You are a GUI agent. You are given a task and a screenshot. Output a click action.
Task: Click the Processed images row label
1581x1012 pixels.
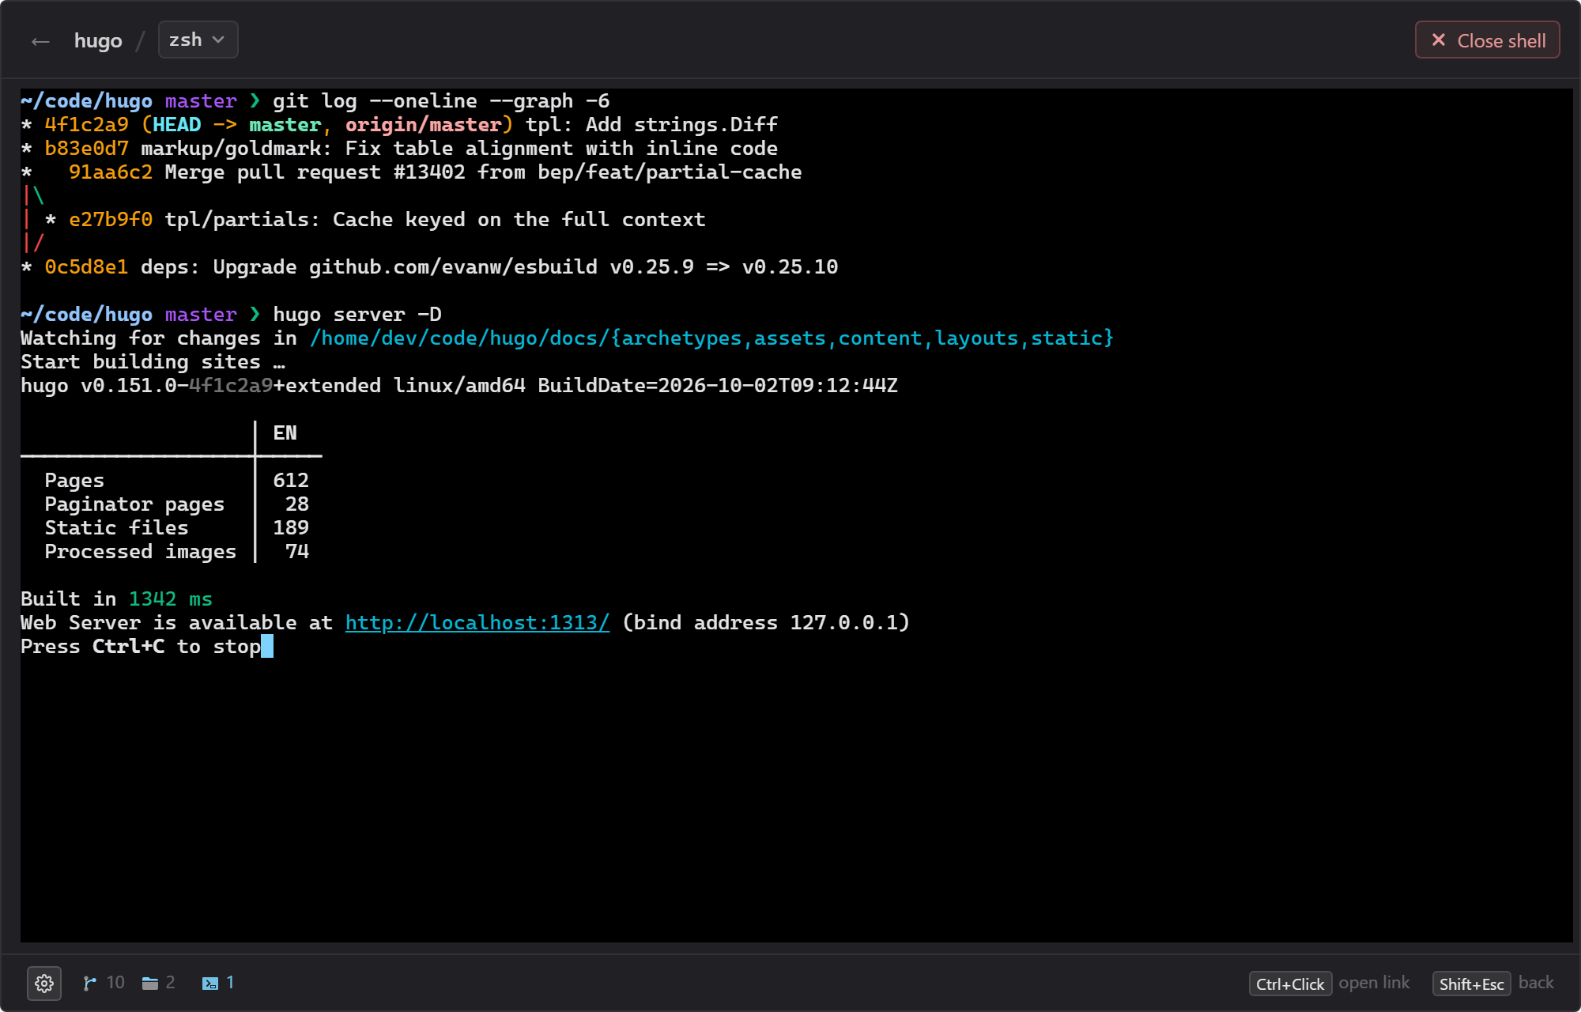click(140, 552)
